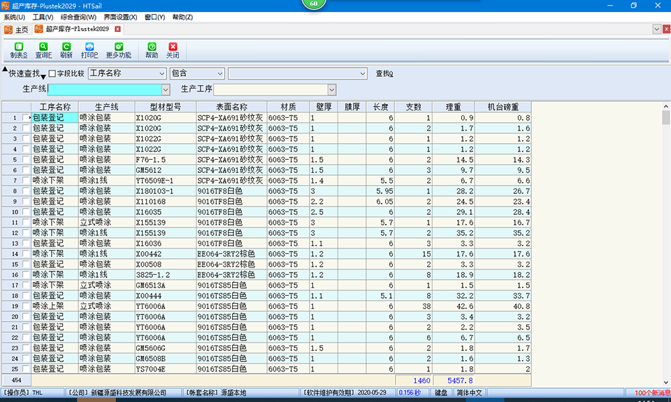
Task: Open the 帮助 help toolbar icon
Action: click(152, 50)
